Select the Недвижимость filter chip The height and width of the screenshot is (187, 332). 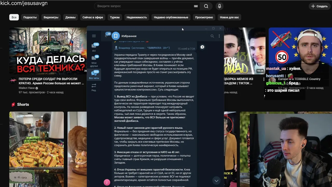pyautogui.click(x=137, y=17)
